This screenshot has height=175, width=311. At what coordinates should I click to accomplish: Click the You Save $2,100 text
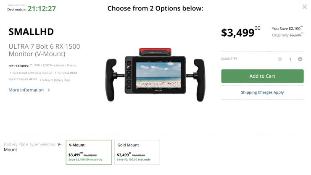click(x=287, y=29)
